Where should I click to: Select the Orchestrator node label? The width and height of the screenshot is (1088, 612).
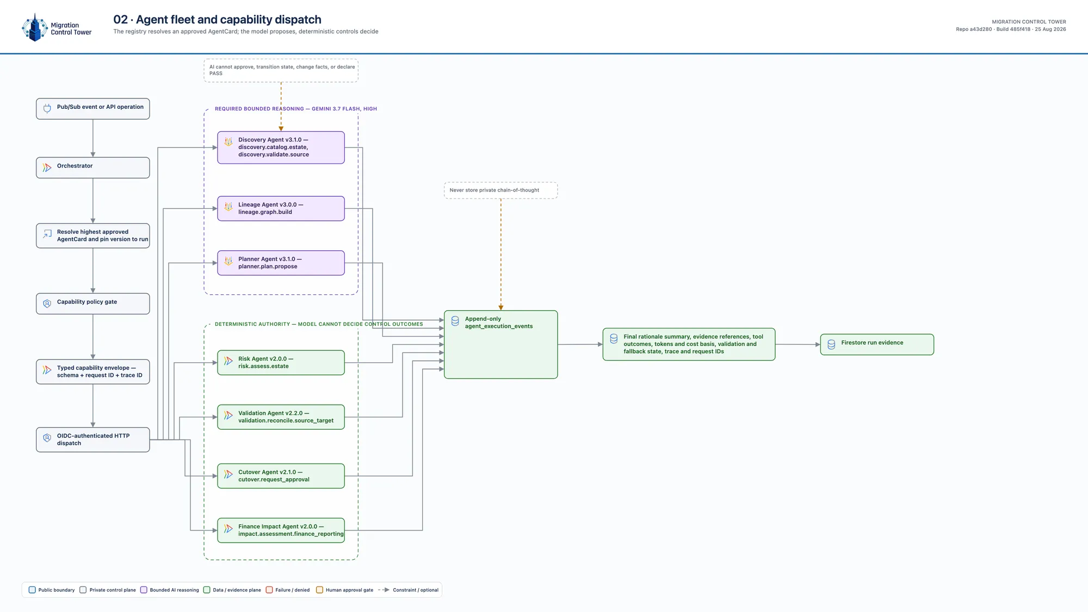[75, 166]
